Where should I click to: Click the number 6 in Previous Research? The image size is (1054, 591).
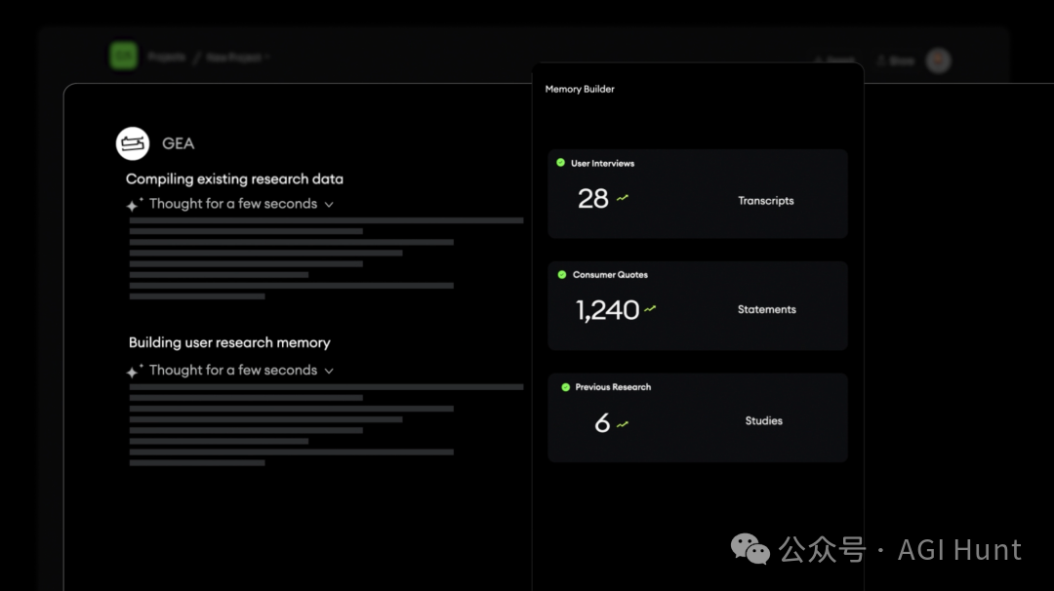click(x=602, y=423)
